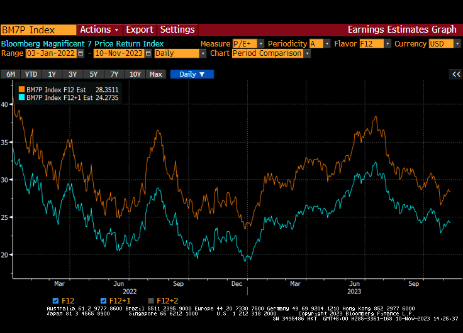The height and width of the screenshot is (333, 463).
Task: Click the 2023 year label on axis
Action: coord(354,292)
